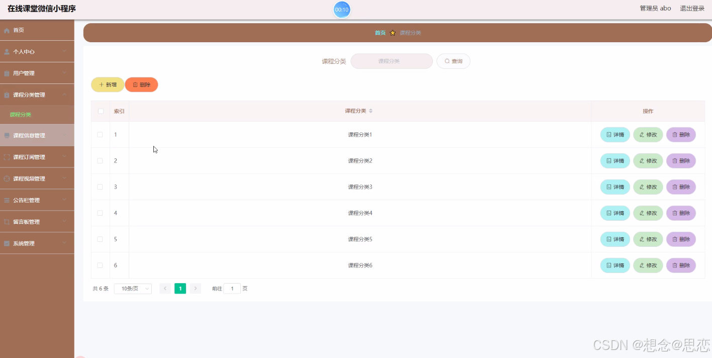Click the icon beside 课程信息管理
Screen dimensions: 712x358
[x=7, y=136]
